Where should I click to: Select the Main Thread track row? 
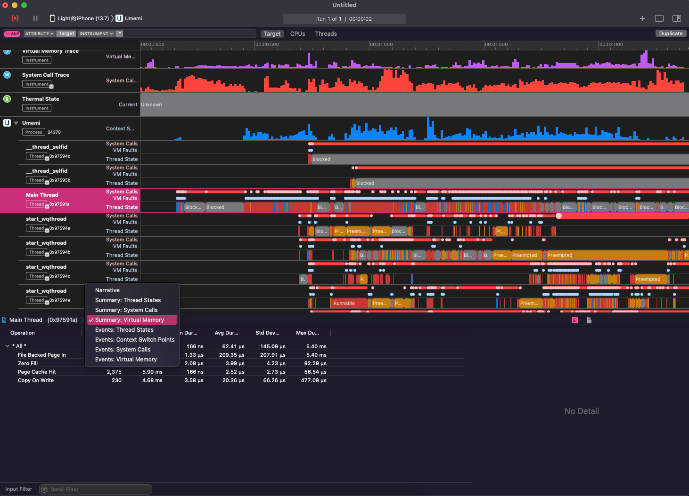70,200
